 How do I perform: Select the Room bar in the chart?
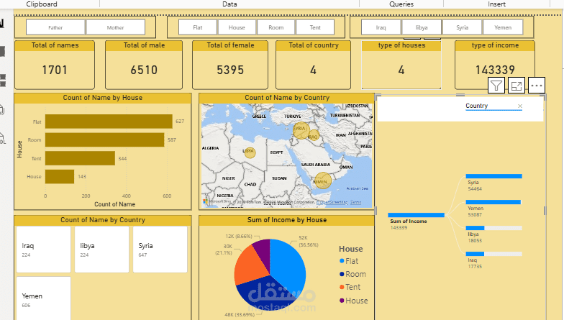tap(105, 140)
